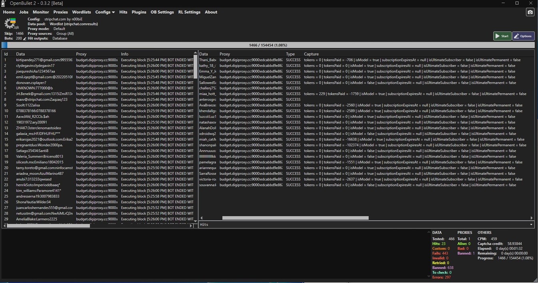538x283 pixels.
Task: Click the config gear logo icon
Action: (11, 24)
